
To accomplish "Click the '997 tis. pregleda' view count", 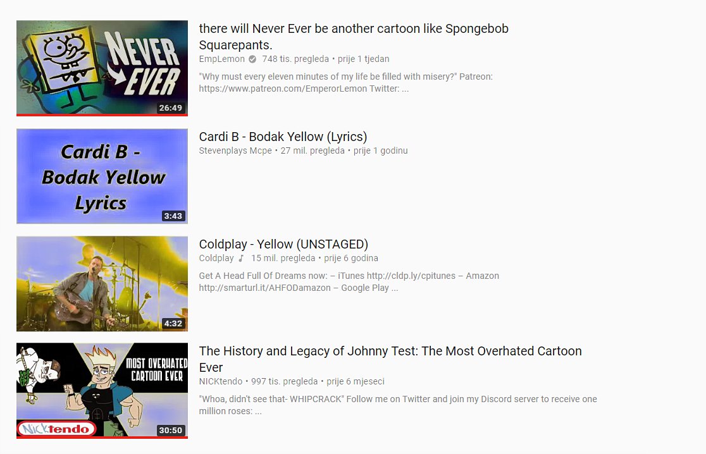I will coord(284,381).
